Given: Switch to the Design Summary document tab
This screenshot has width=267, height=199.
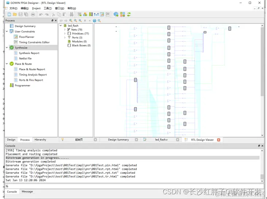Looking at the screenshot, I should [119, 139].
